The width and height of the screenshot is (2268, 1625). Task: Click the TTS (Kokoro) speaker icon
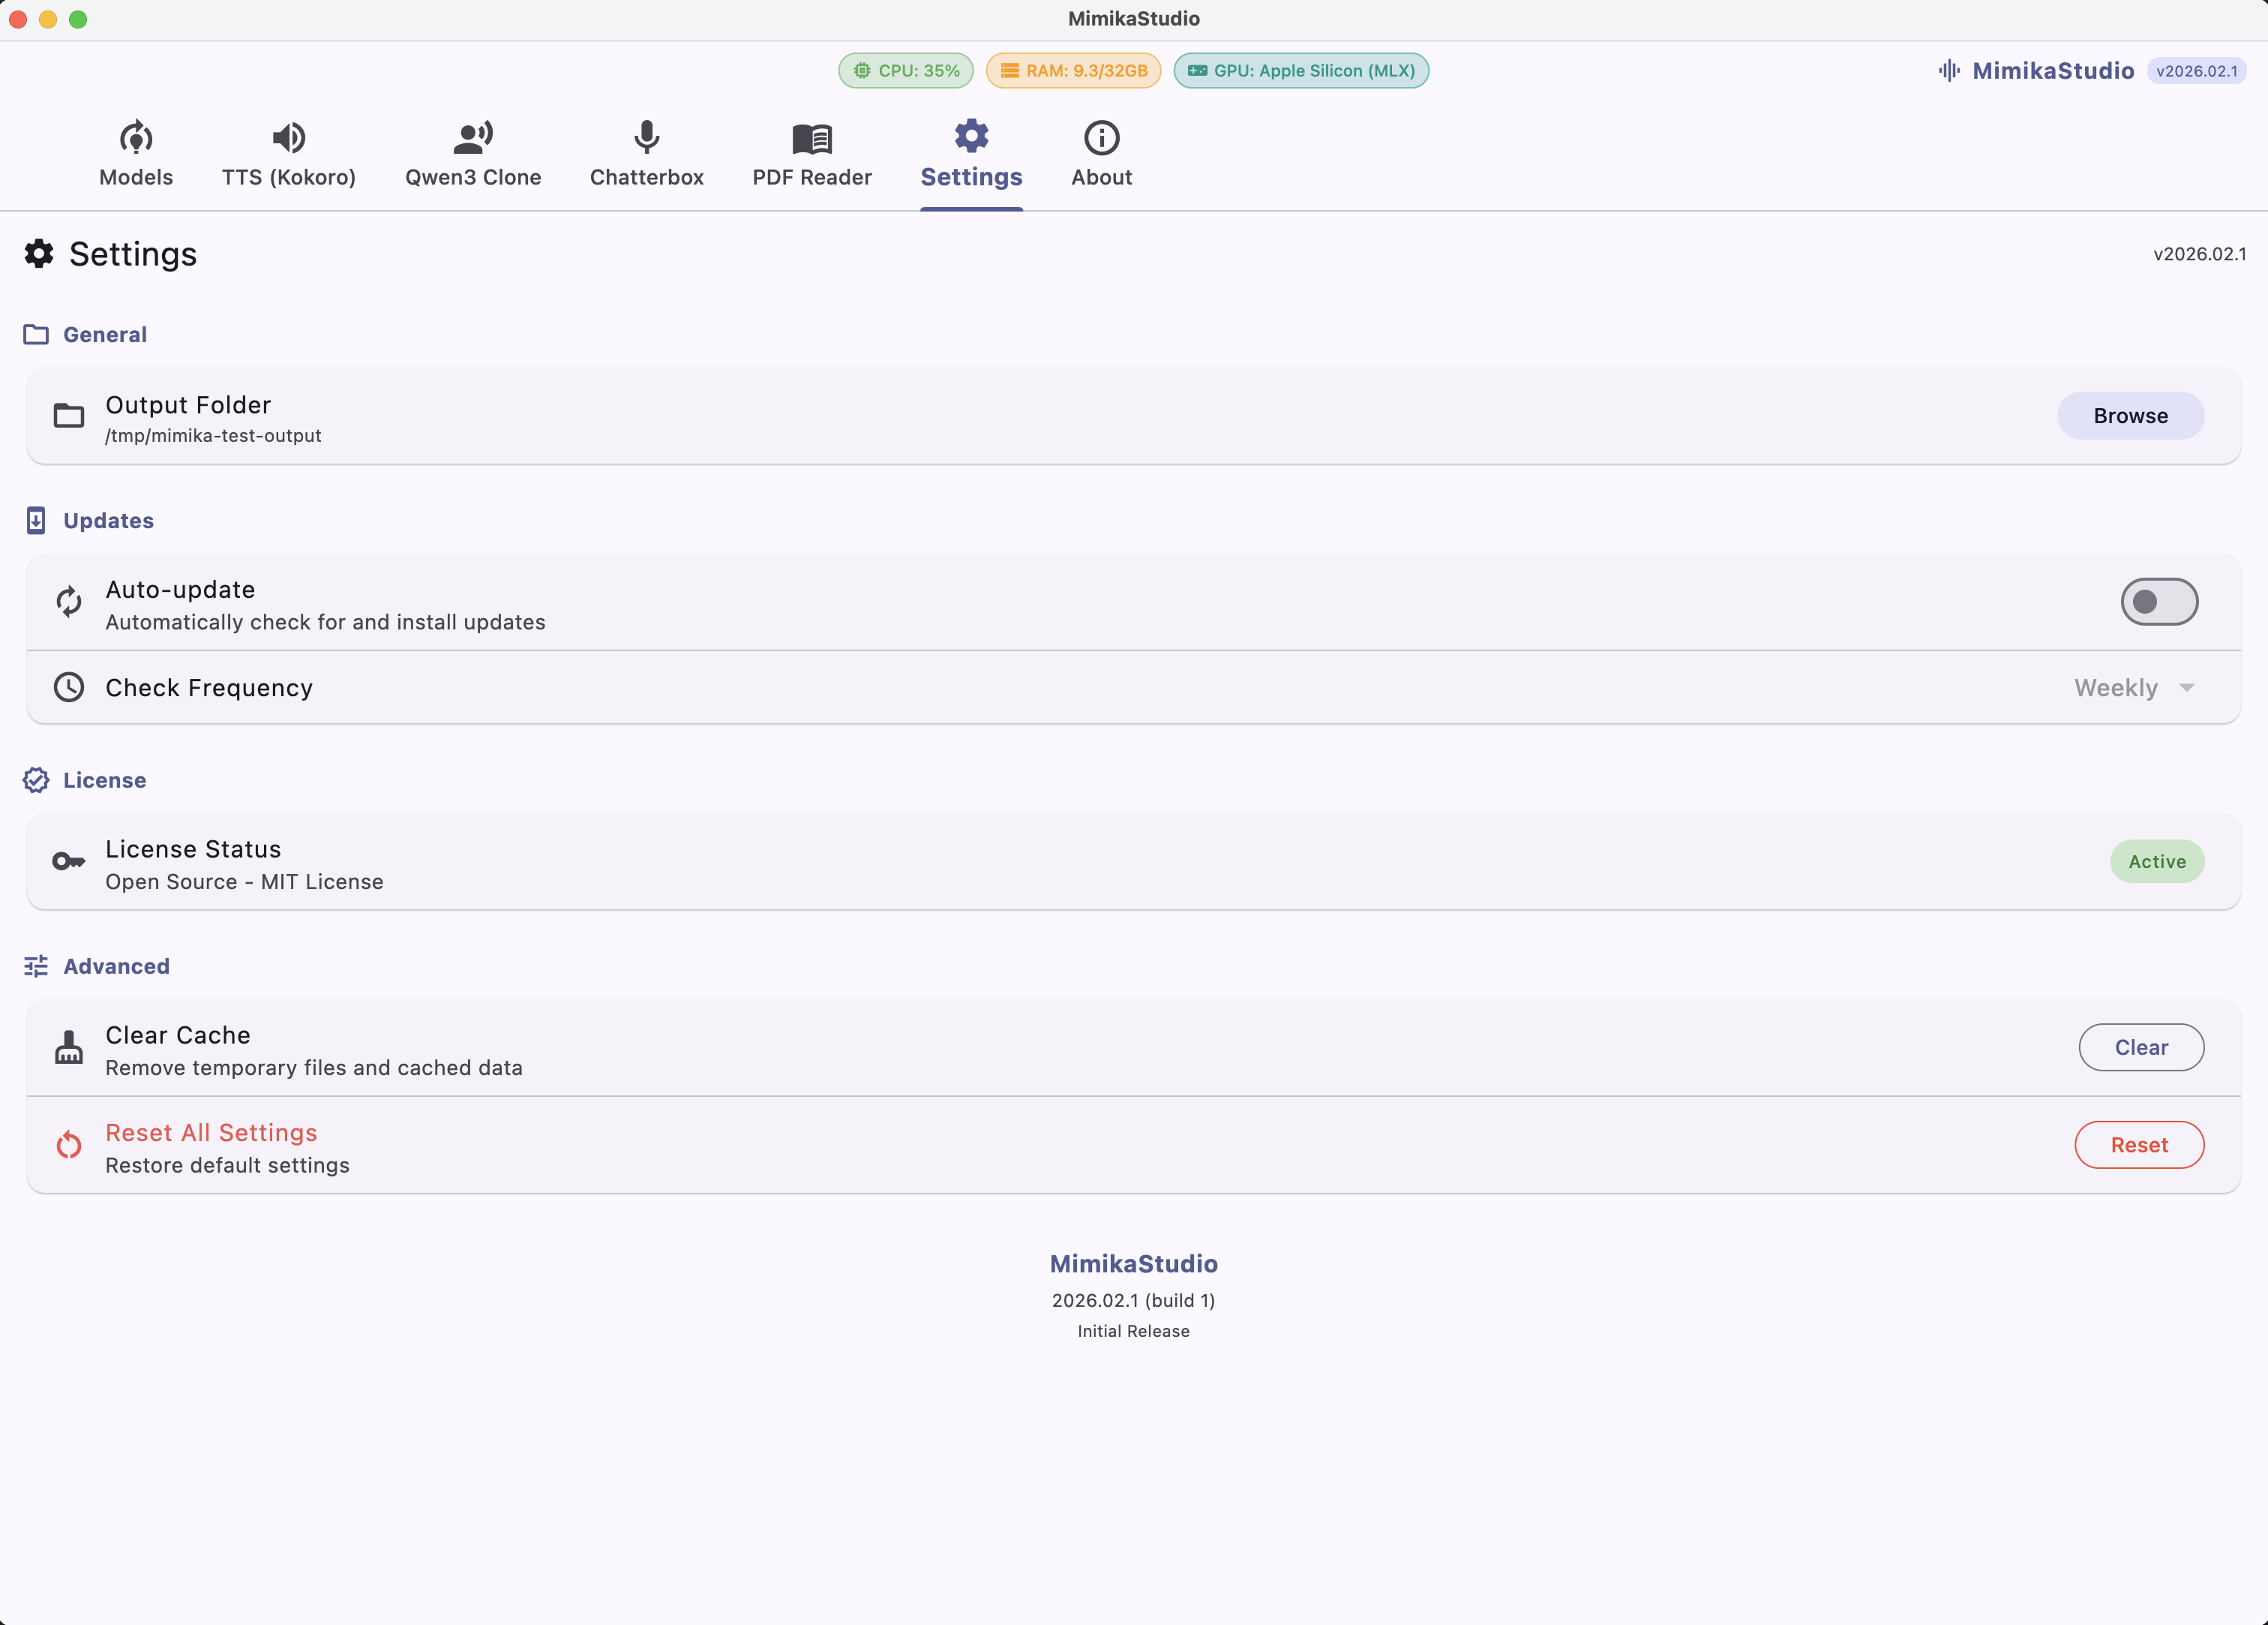click(x=288, y=137)
